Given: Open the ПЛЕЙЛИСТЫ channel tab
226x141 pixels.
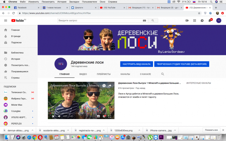Looking at the screenshot, I should pos(104,74).
